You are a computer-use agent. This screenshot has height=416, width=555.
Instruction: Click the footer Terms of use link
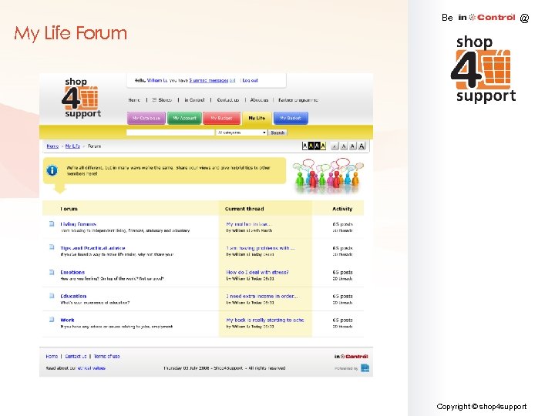[107, 356]
